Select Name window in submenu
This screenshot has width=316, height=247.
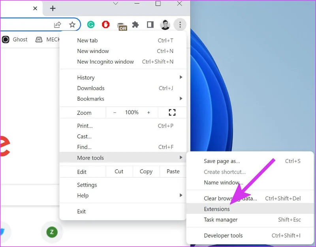[250, 182]
